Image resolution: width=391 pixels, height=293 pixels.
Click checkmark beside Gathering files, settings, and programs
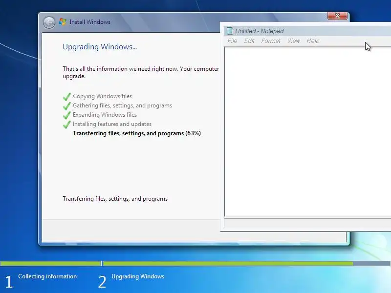tap(66, 105)
